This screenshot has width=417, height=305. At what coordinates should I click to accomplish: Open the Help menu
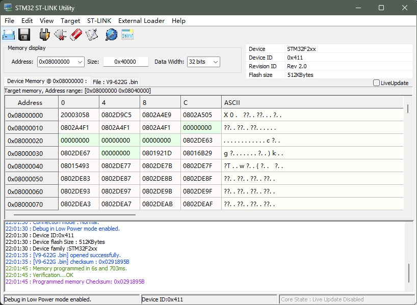178,21
